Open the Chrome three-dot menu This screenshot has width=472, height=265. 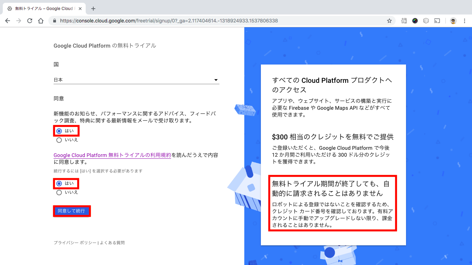pyautogui.click(x=465, y=21)
